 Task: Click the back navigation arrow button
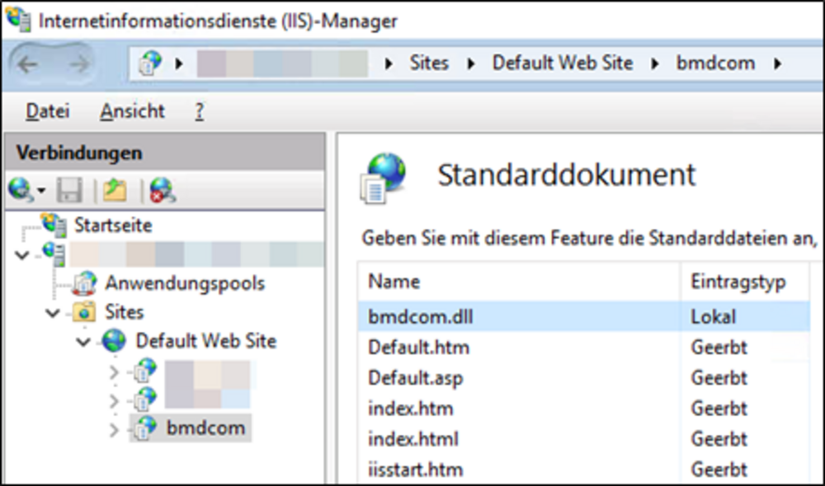pos(29,63)
